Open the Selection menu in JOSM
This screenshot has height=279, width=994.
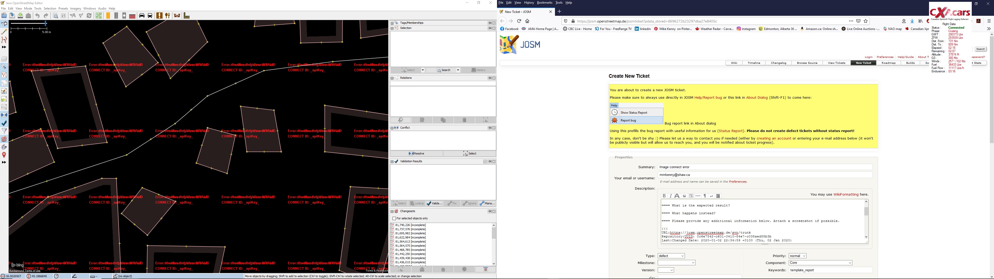pyautogui.click(x=50, y=9)
